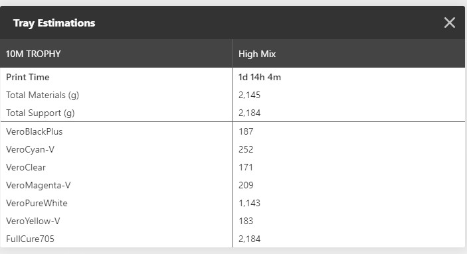Select the VeroMagenta-V material row
The image size is (467, 254).
pyautogui.click(x=233, y=185)
